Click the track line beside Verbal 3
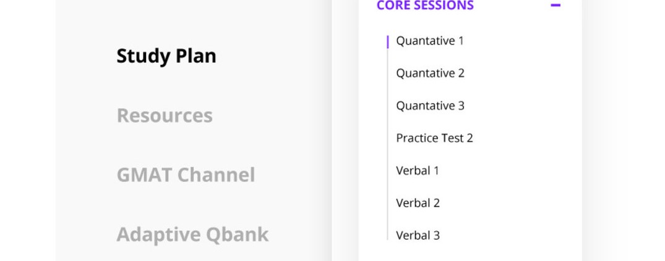This screenshot has width=665, height=261. click(x=388, y=234)
